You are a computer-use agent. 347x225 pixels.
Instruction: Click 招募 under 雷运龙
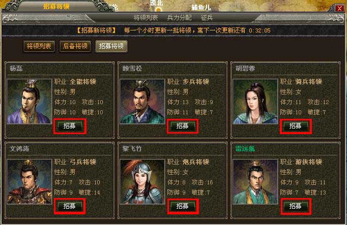pyautogui.click(x=296, y=206)
